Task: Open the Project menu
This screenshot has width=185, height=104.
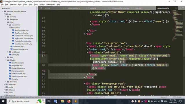Action: pyautogui.click(x=42, y=5)
